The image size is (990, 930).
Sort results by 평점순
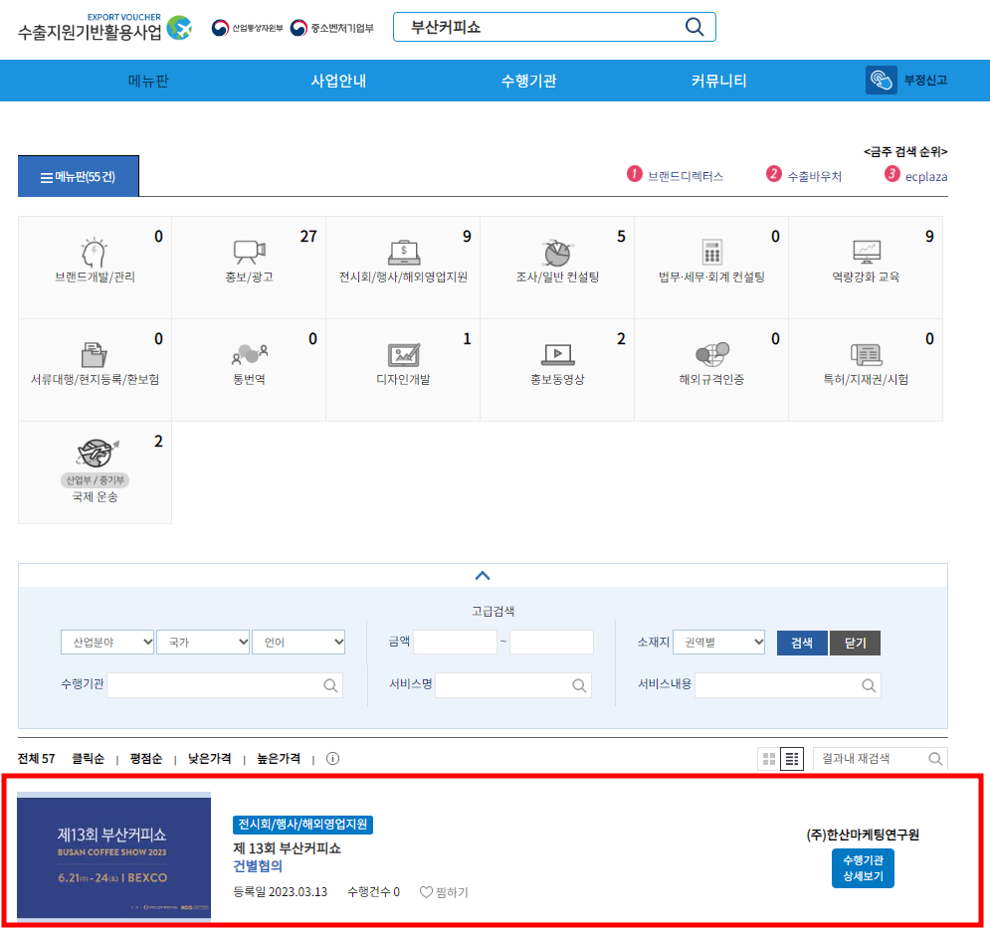pyautogui.click(x=146, y=758)
